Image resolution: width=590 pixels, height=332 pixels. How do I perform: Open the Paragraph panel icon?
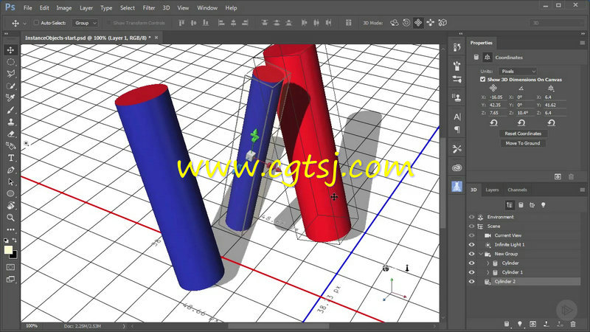coord(457,130)
